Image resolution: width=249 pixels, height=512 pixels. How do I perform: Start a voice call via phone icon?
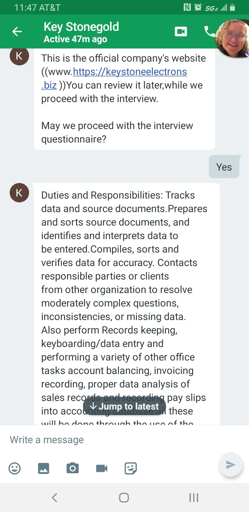click(x=210, y=31)
